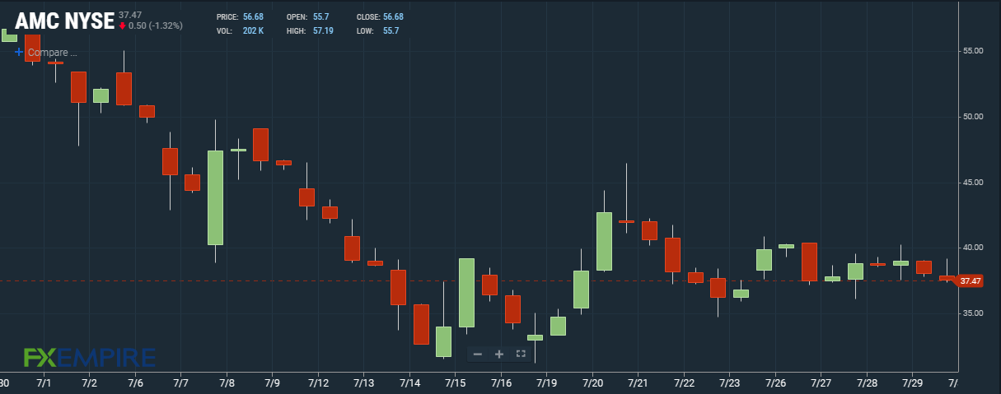Select the green candlestick at 7/20
The image size is (1001, 394).
(x=604, y=241)
